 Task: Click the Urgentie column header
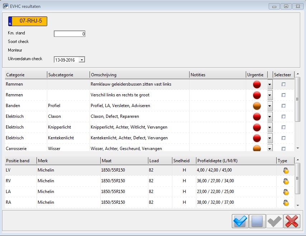(257, 75)
